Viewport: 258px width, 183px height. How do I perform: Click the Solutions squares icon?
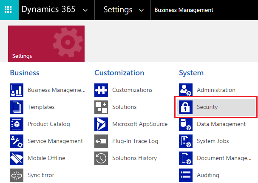pyautogui.click(x=101, y=107)
